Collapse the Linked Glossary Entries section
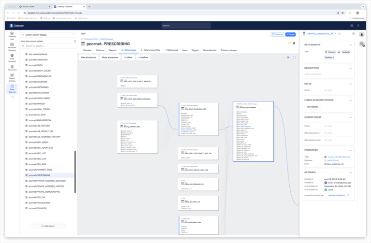Screen dimensions: 371x243 350,100
